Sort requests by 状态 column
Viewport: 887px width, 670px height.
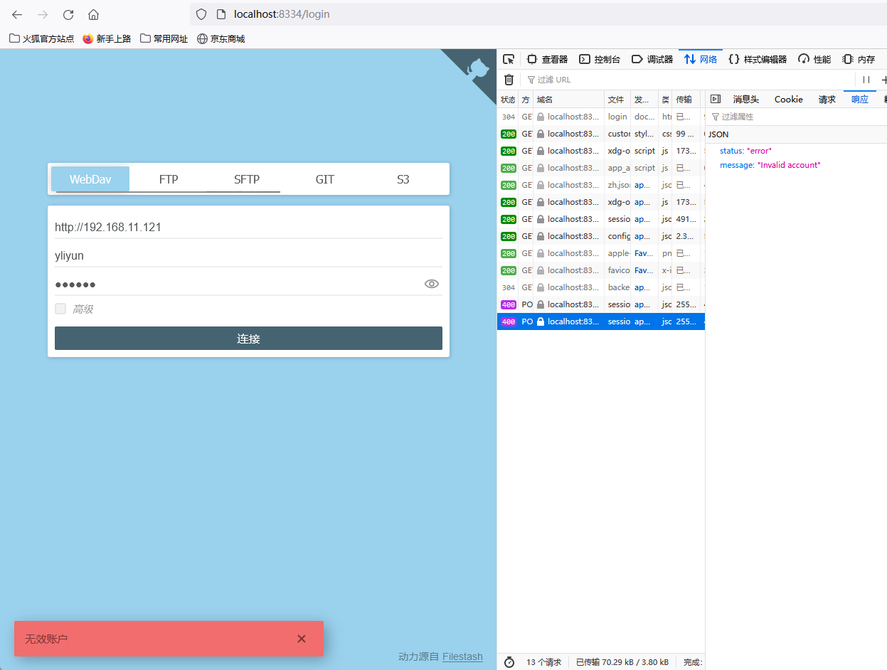[508, 100]
